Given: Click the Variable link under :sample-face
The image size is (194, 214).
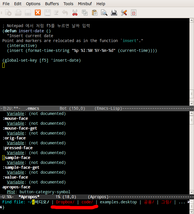Looking at the screenshot, I should 16,162.
